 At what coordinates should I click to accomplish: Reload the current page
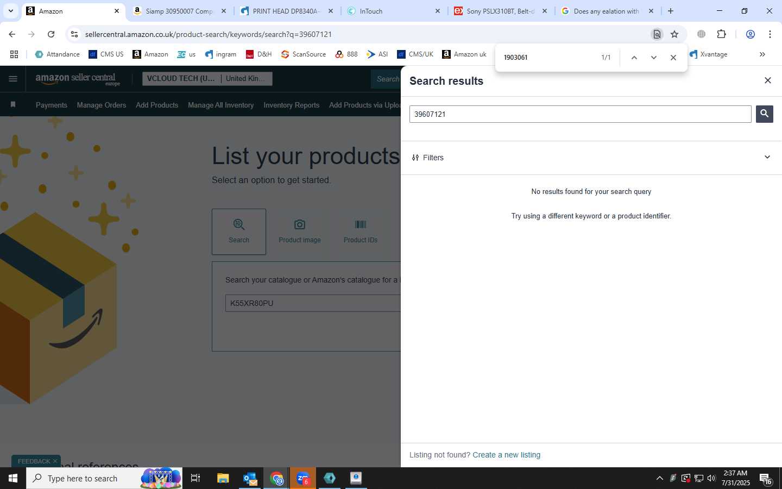click(51, 34)
